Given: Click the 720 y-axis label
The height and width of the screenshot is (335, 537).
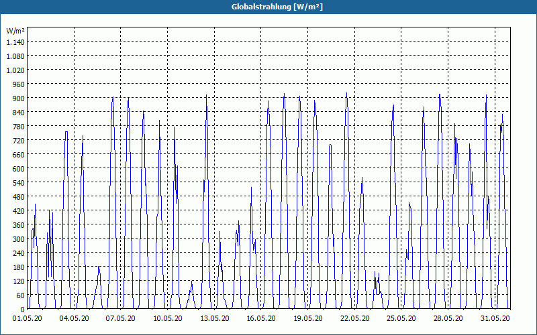Looking at the screenshot, I should [19, 140].
